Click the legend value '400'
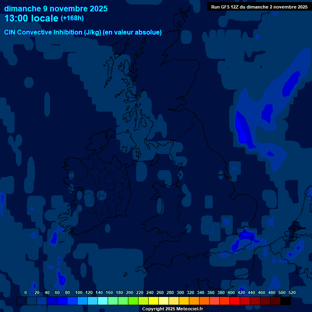This screenshot has height=312, width=312. tap(231, 292)
